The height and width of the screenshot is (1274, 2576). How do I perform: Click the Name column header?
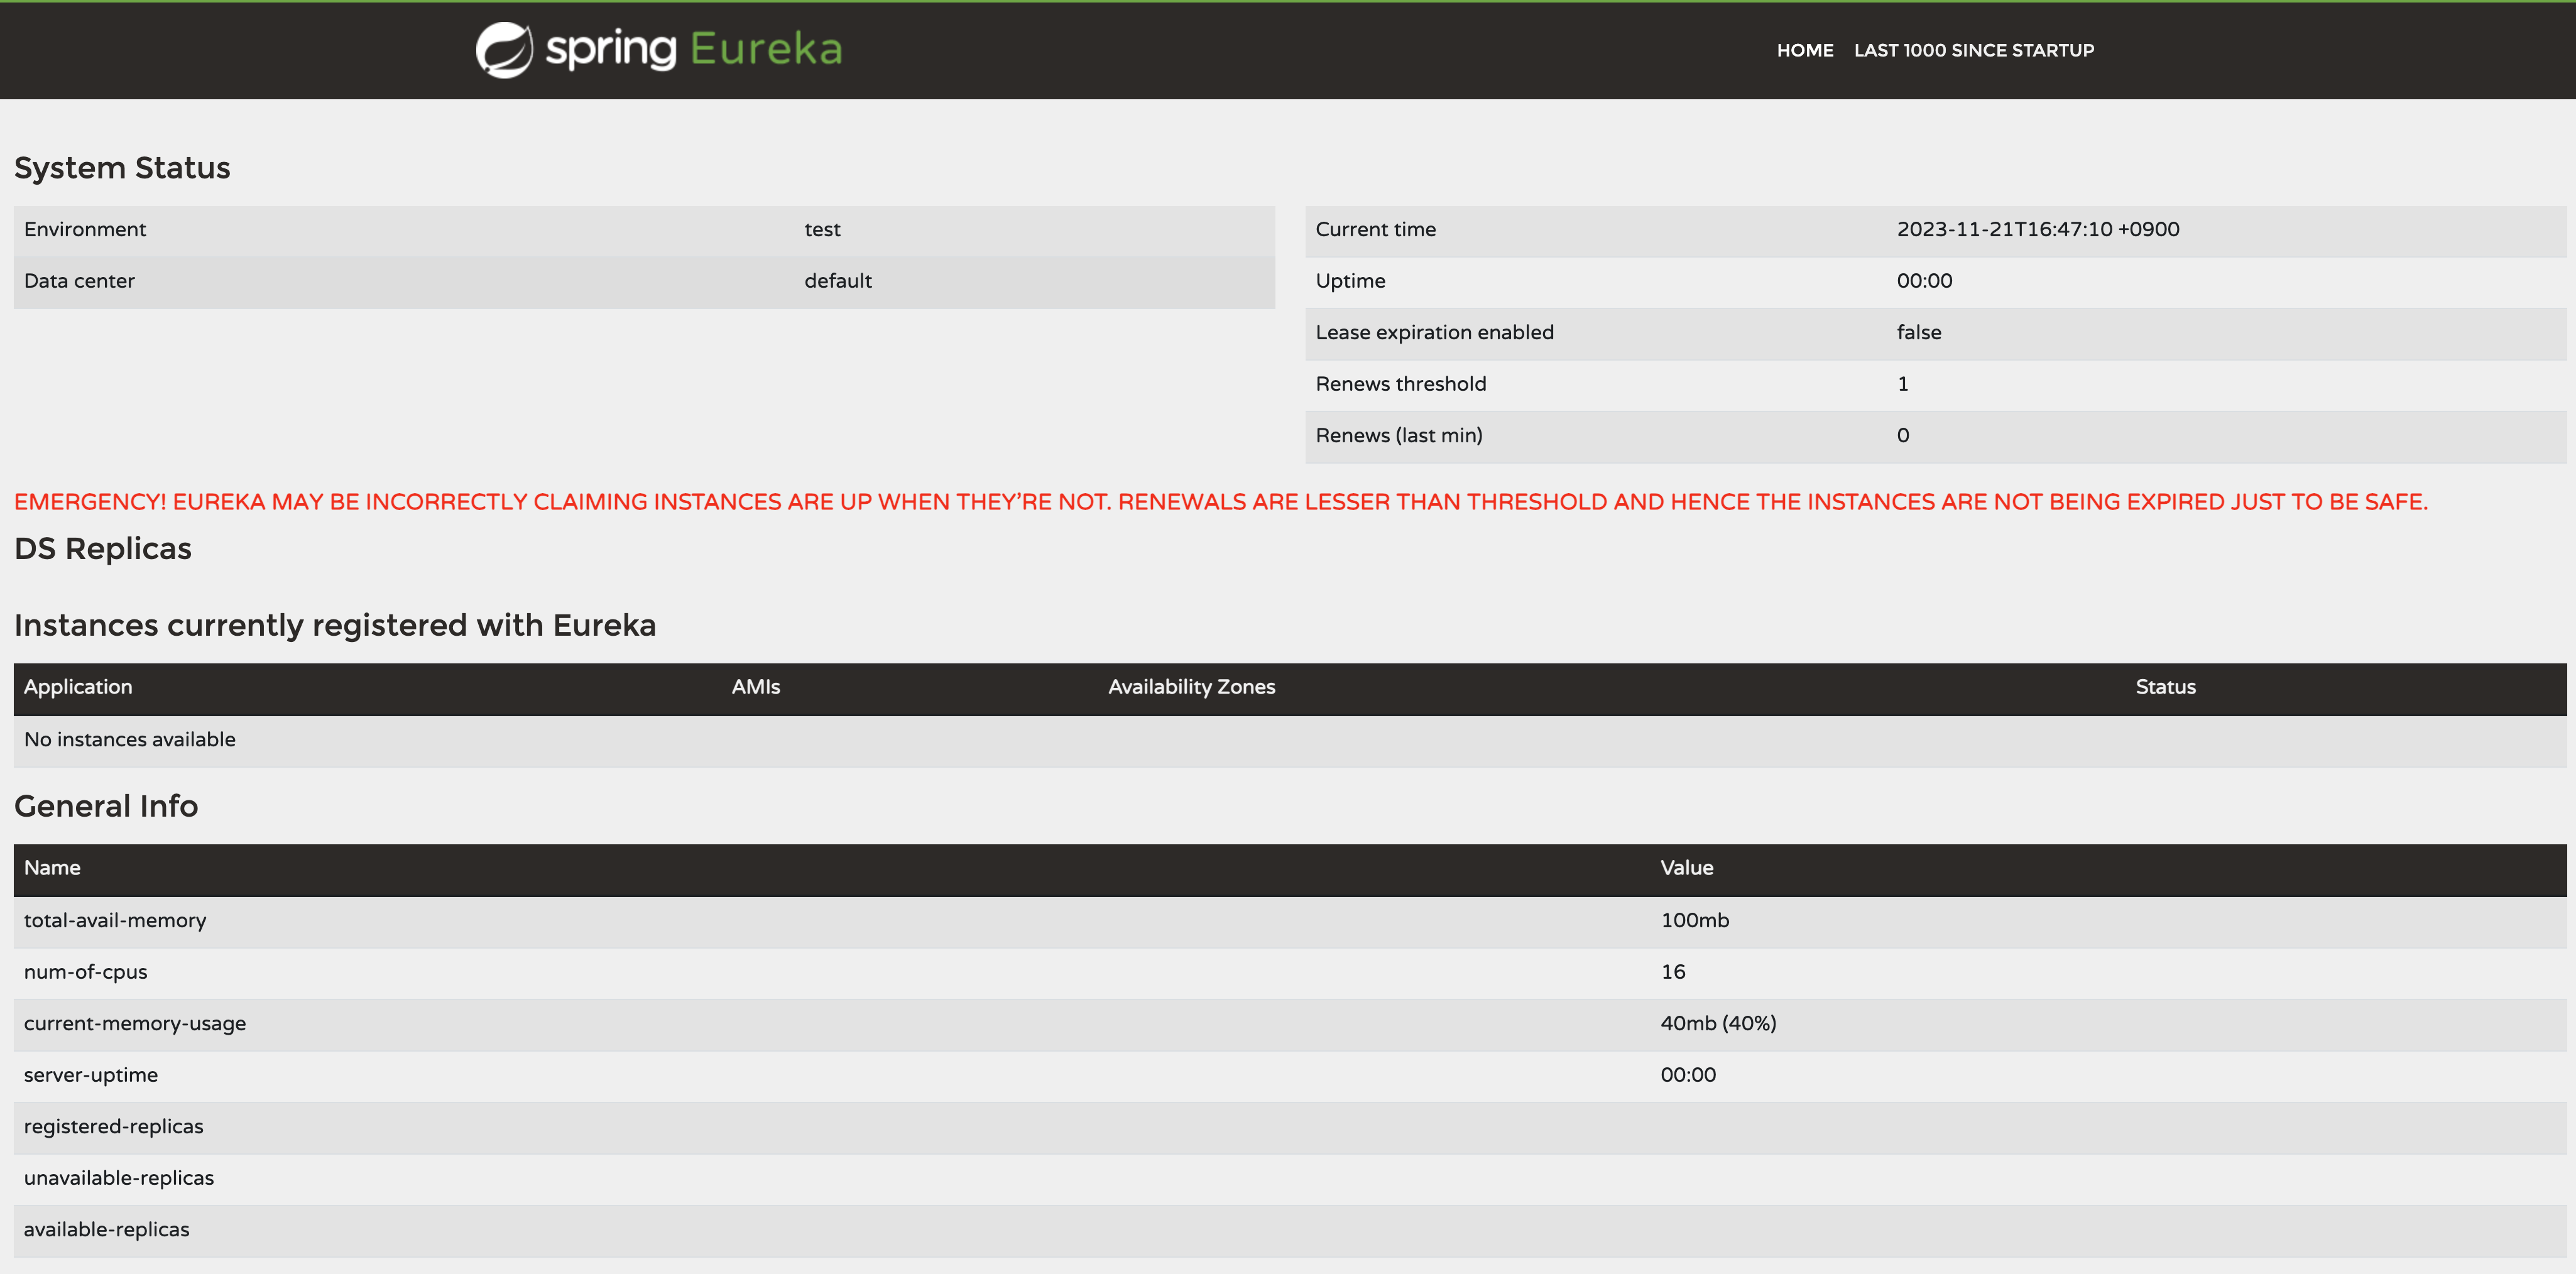(52, 868)
